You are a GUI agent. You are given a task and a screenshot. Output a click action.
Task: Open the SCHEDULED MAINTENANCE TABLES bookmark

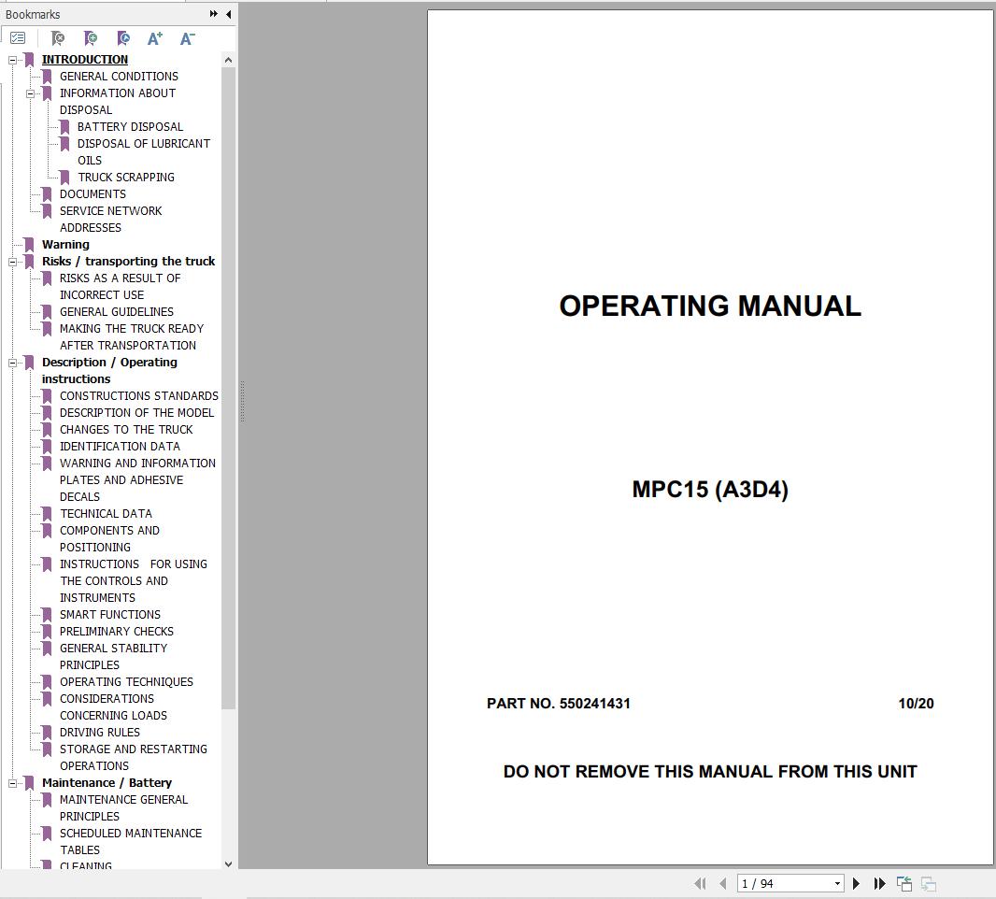(130, 842)
